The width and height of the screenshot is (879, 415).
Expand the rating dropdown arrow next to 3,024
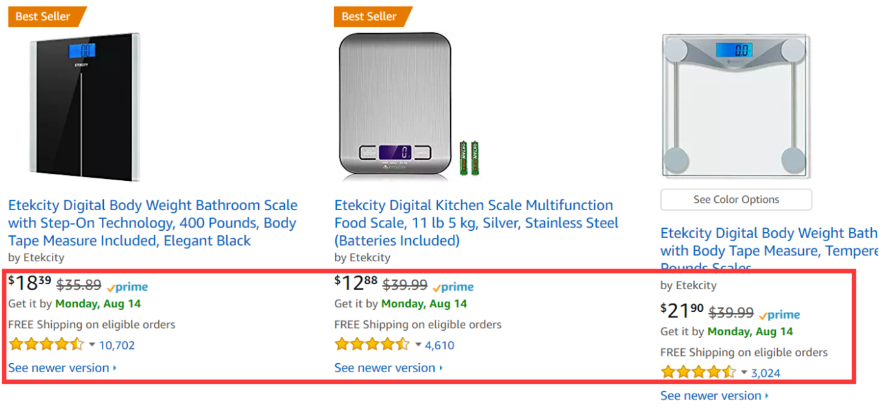(744, 372)
